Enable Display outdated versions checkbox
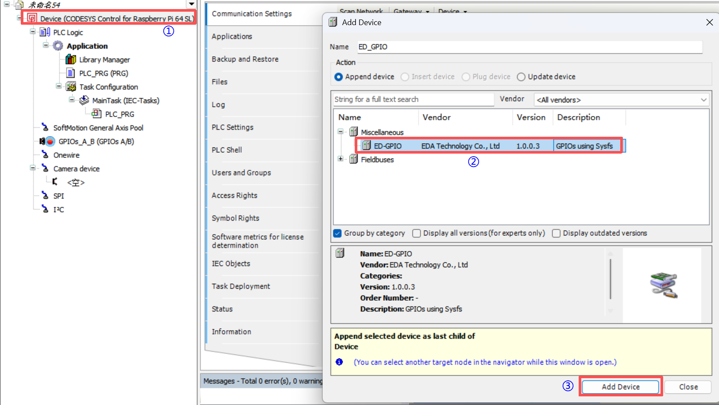Image resolution: width=719 pixels, height=405 pixels. pos(556,233)
